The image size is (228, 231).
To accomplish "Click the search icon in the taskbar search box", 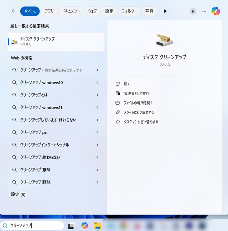I will point(5,226).
